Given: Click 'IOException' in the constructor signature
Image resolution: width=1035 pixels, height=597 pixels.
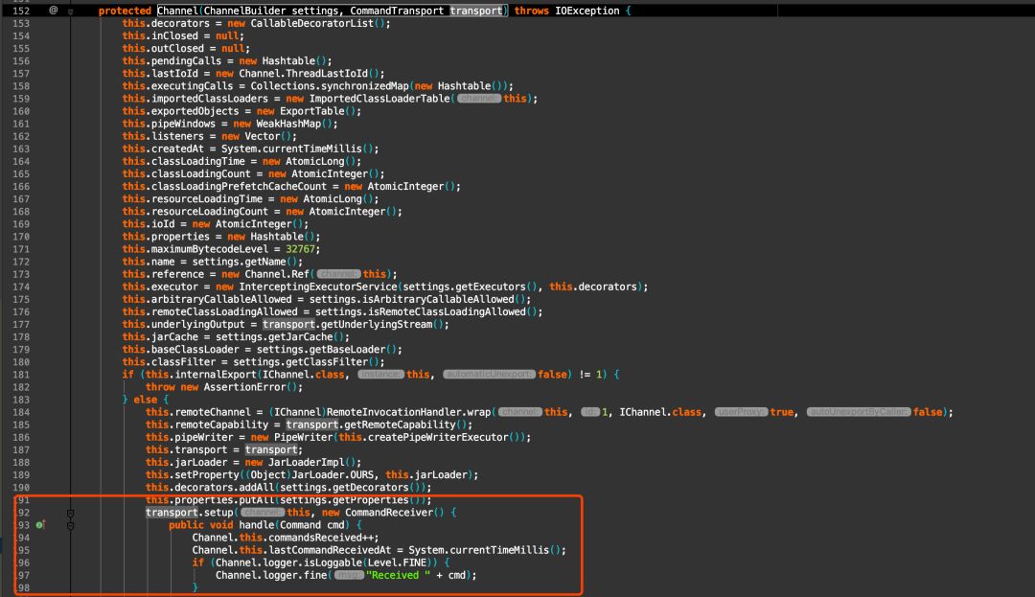Looking at the screenshot, I should (586, 11).
